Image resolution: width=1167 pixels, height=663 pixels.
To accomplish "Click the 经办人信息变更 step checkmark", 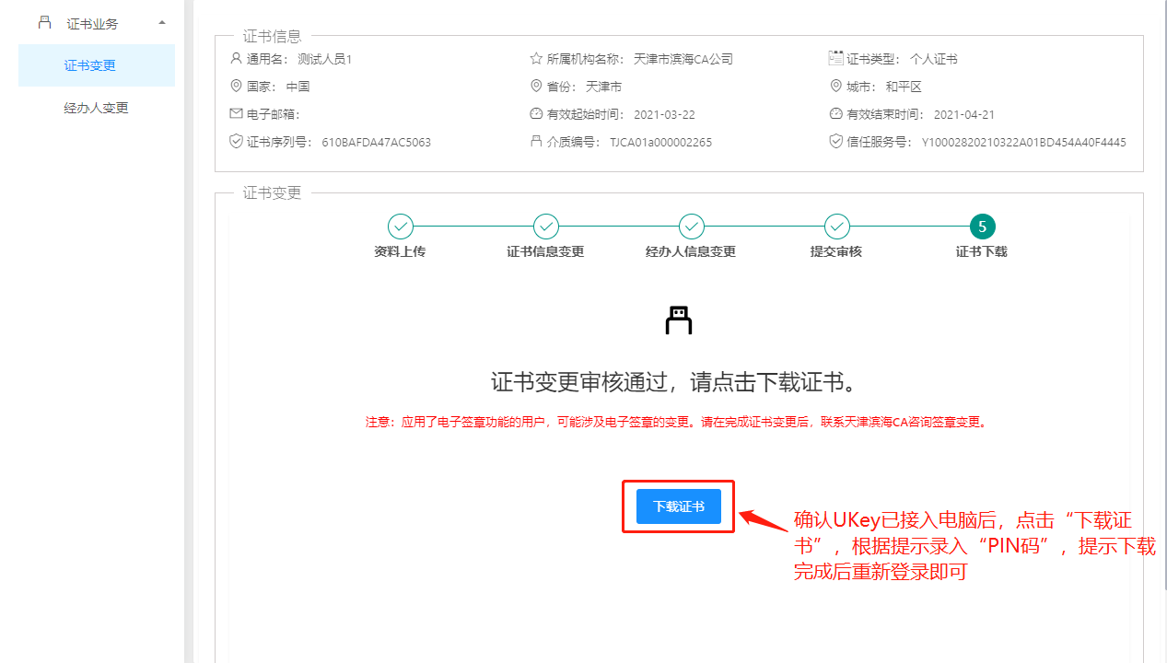I will coord(691,227).
